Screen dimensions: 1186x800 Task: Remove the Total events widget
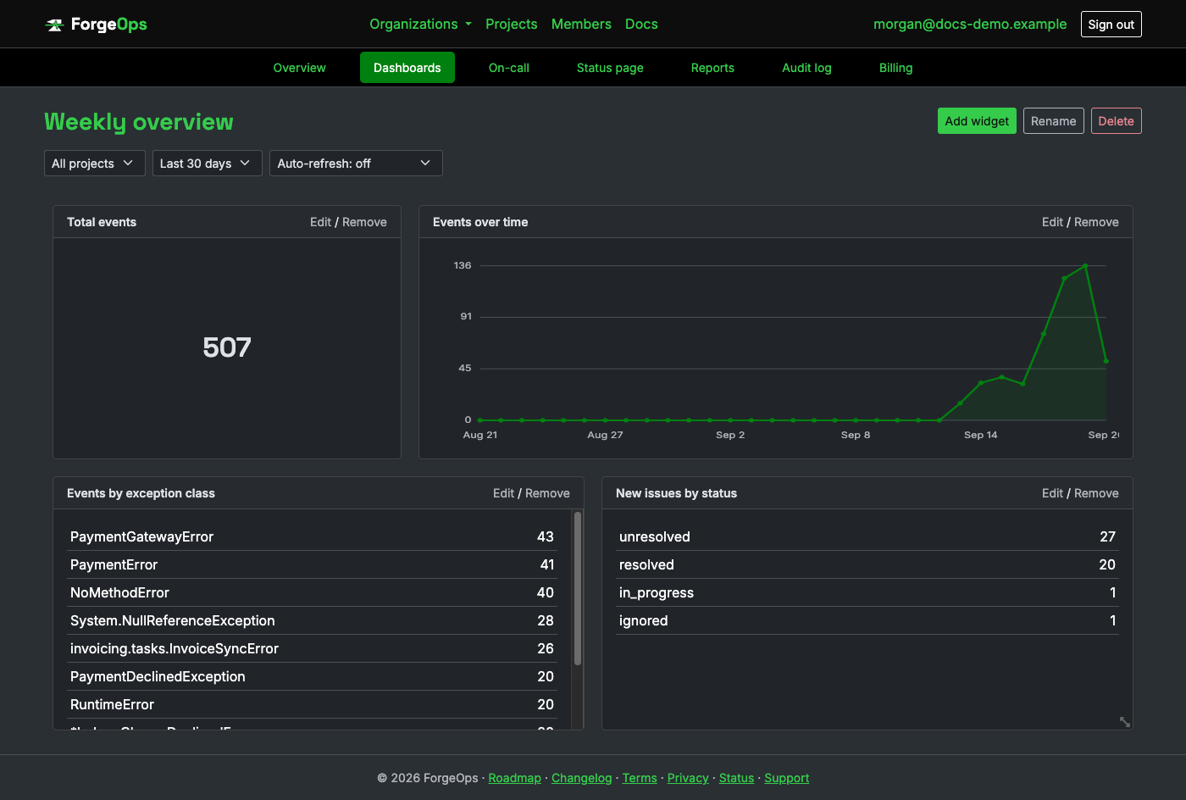pos(364,222)
